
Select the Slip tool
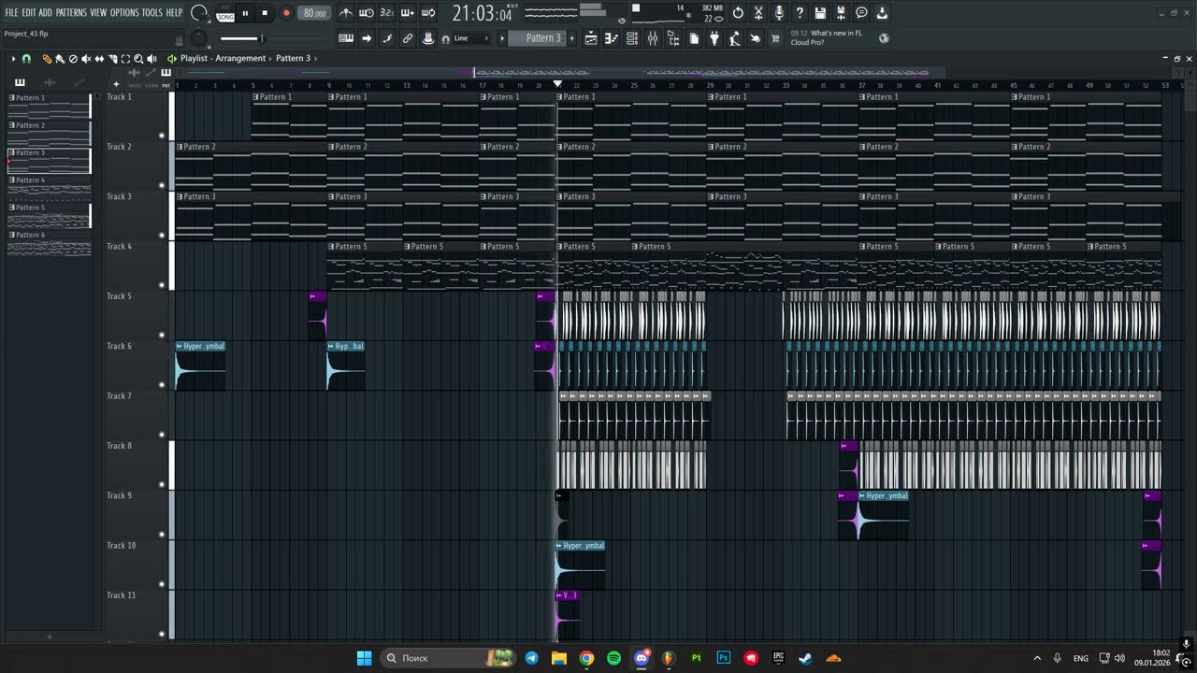click(99, 58)
